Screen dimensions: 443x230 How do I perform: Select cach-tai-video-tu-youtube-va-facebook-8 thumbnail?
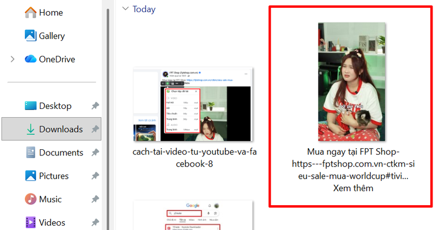coord(193,104)
